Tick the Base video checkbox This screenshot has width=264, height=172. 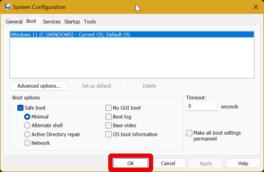click(109, 125)
